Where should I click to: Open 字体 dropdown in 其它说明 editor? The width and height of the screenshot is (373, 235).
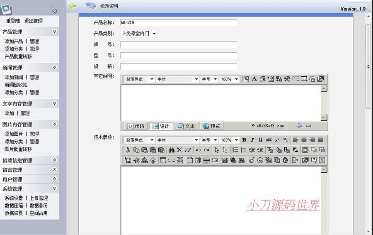coord(178,79)
